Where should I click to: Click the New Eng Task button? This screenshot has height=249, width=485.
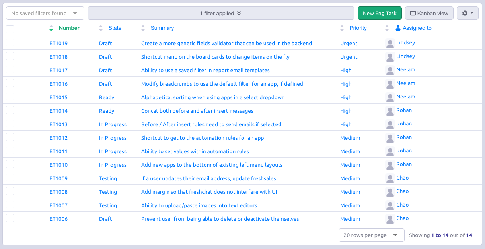[x=380, y=13]
